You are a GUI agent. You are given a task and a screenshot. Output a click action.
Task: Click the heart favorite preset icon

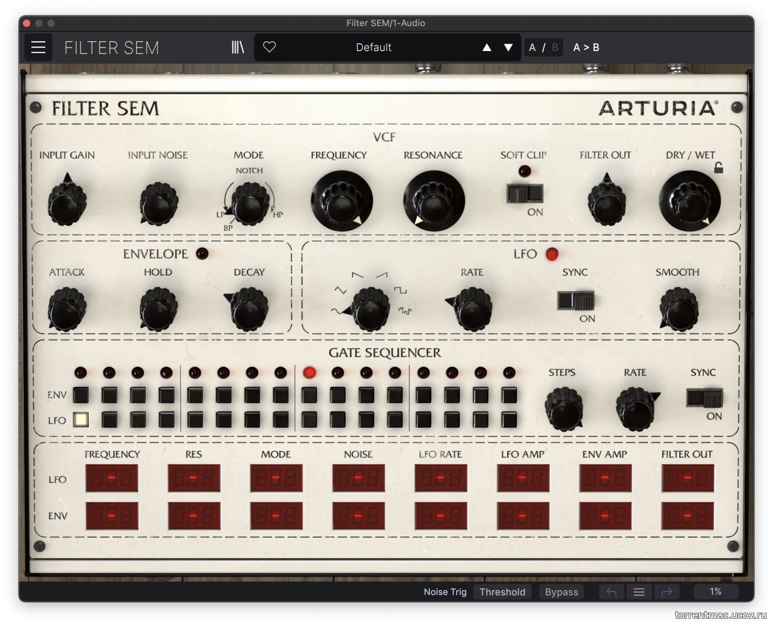(270, 47)
